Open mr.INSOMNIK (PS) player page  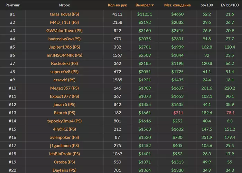point(65,55)
